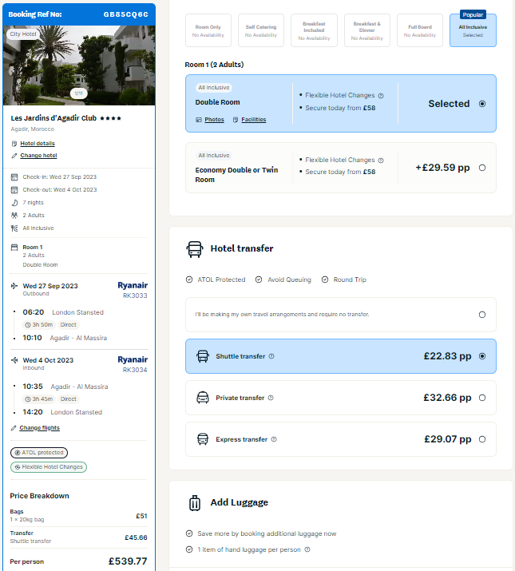Open Shuttle transfer info icon
This screenshot has height=571, width=515.
271,356
